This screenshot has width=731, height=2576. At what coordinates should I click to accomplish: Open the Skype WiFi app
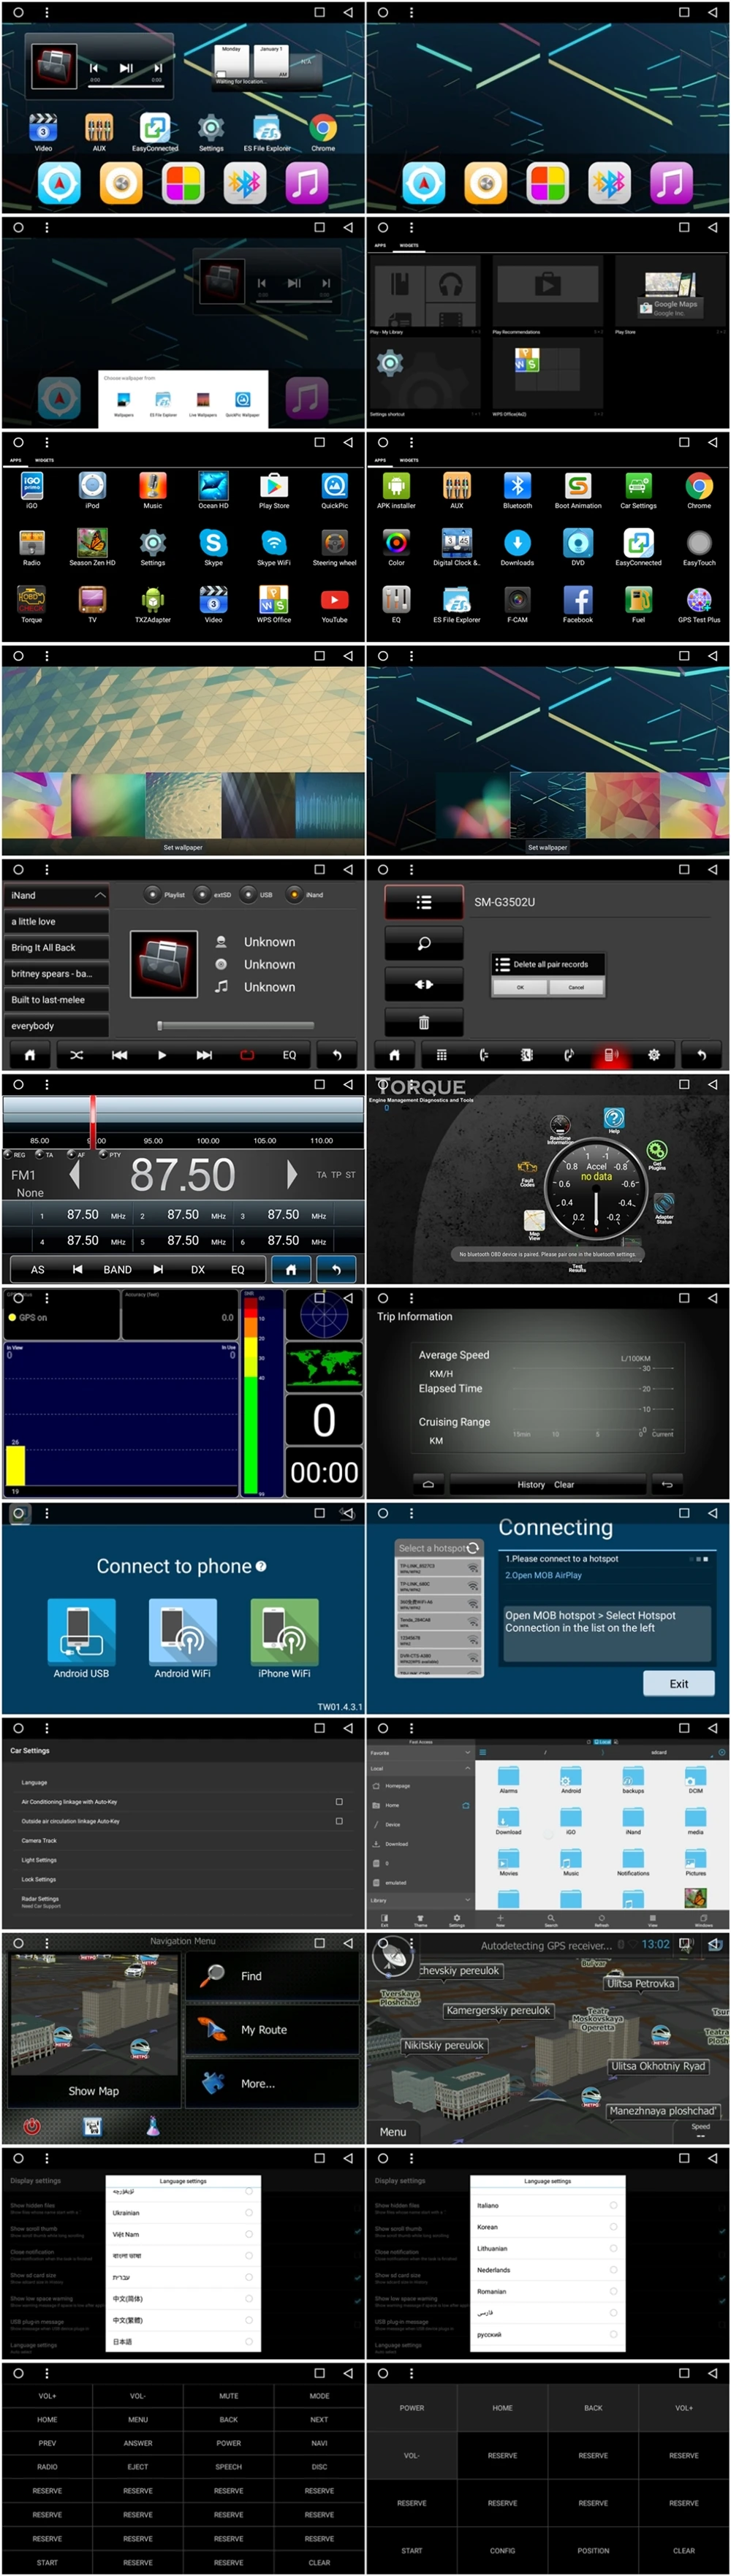[274, 543]
